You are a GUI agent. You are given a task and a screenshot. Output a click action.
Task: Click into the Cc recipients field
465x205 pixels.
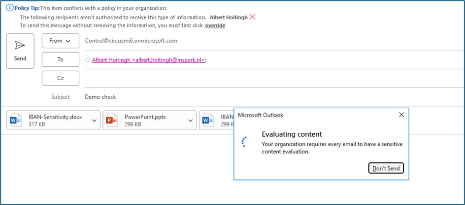coord(271,78)
